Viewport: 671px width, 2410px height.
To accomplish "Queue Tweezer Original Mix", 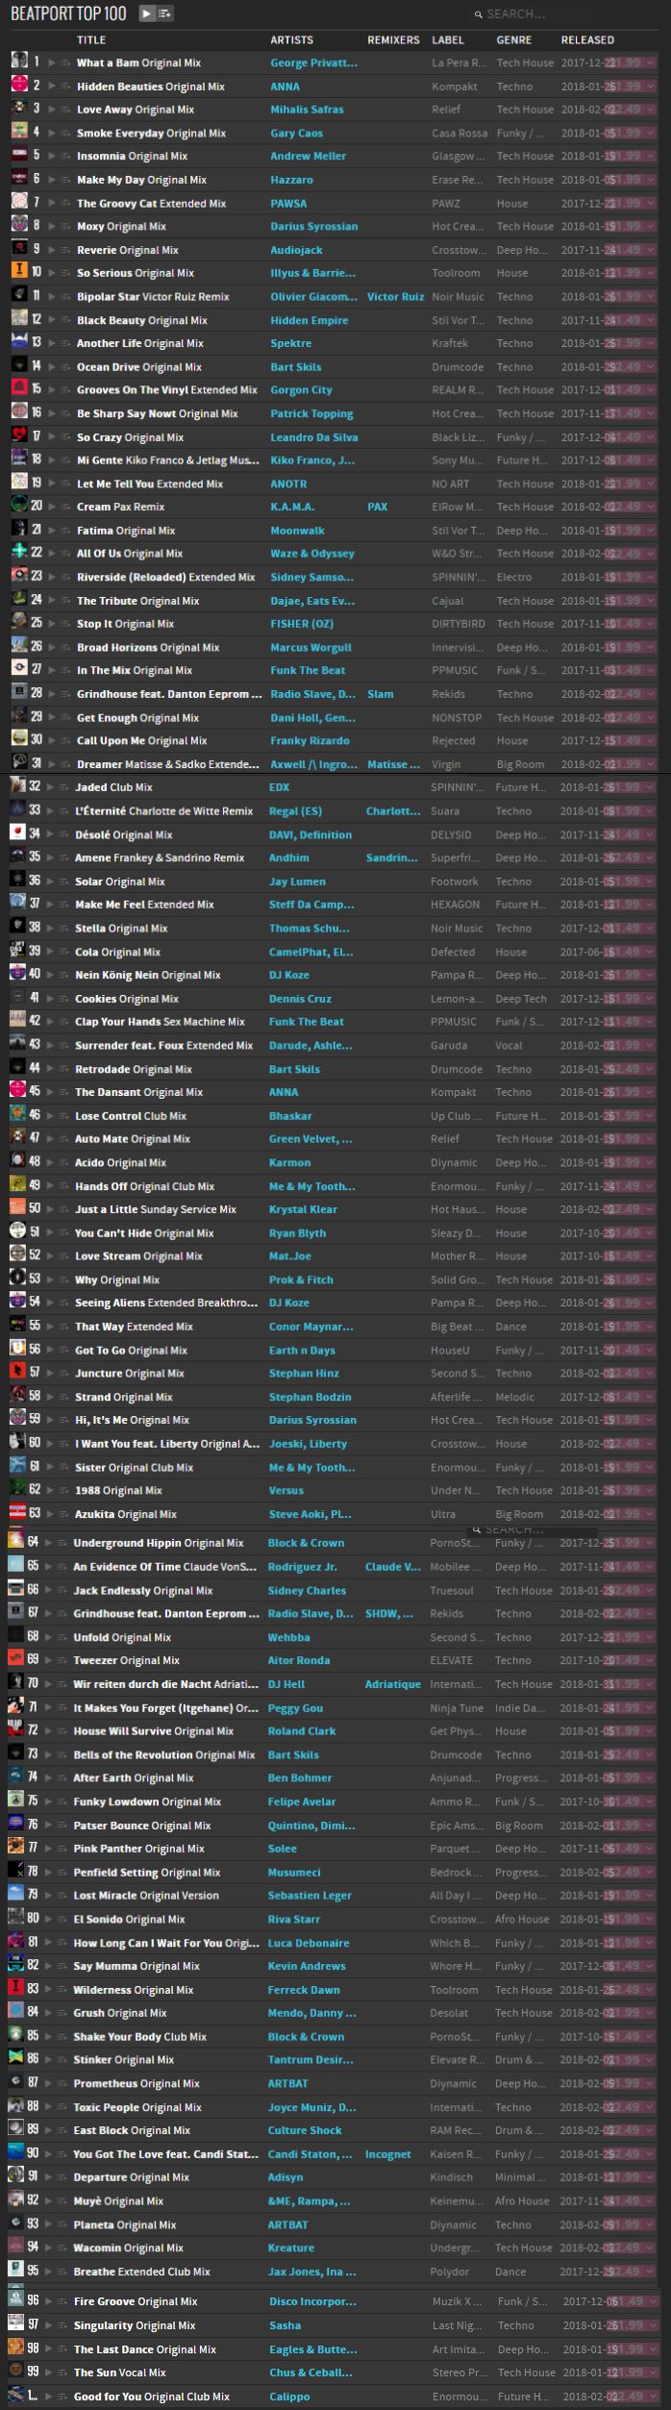I will click(62, 1660).
